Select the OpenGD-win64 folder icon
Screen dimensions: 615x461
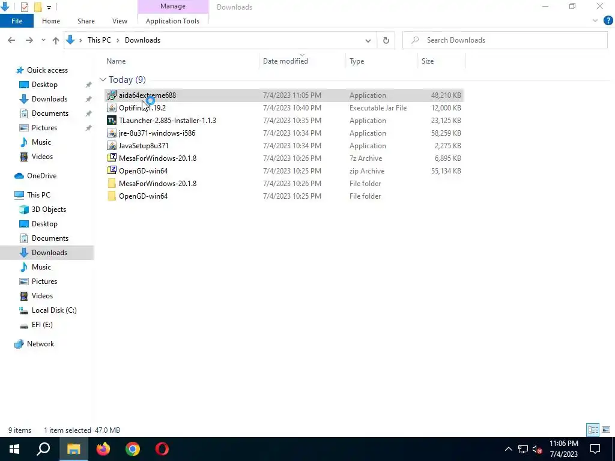(112, 196)
